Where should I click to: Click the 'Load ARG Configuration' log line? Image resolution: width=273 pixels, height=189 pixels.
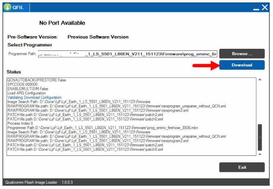point(26,93)
